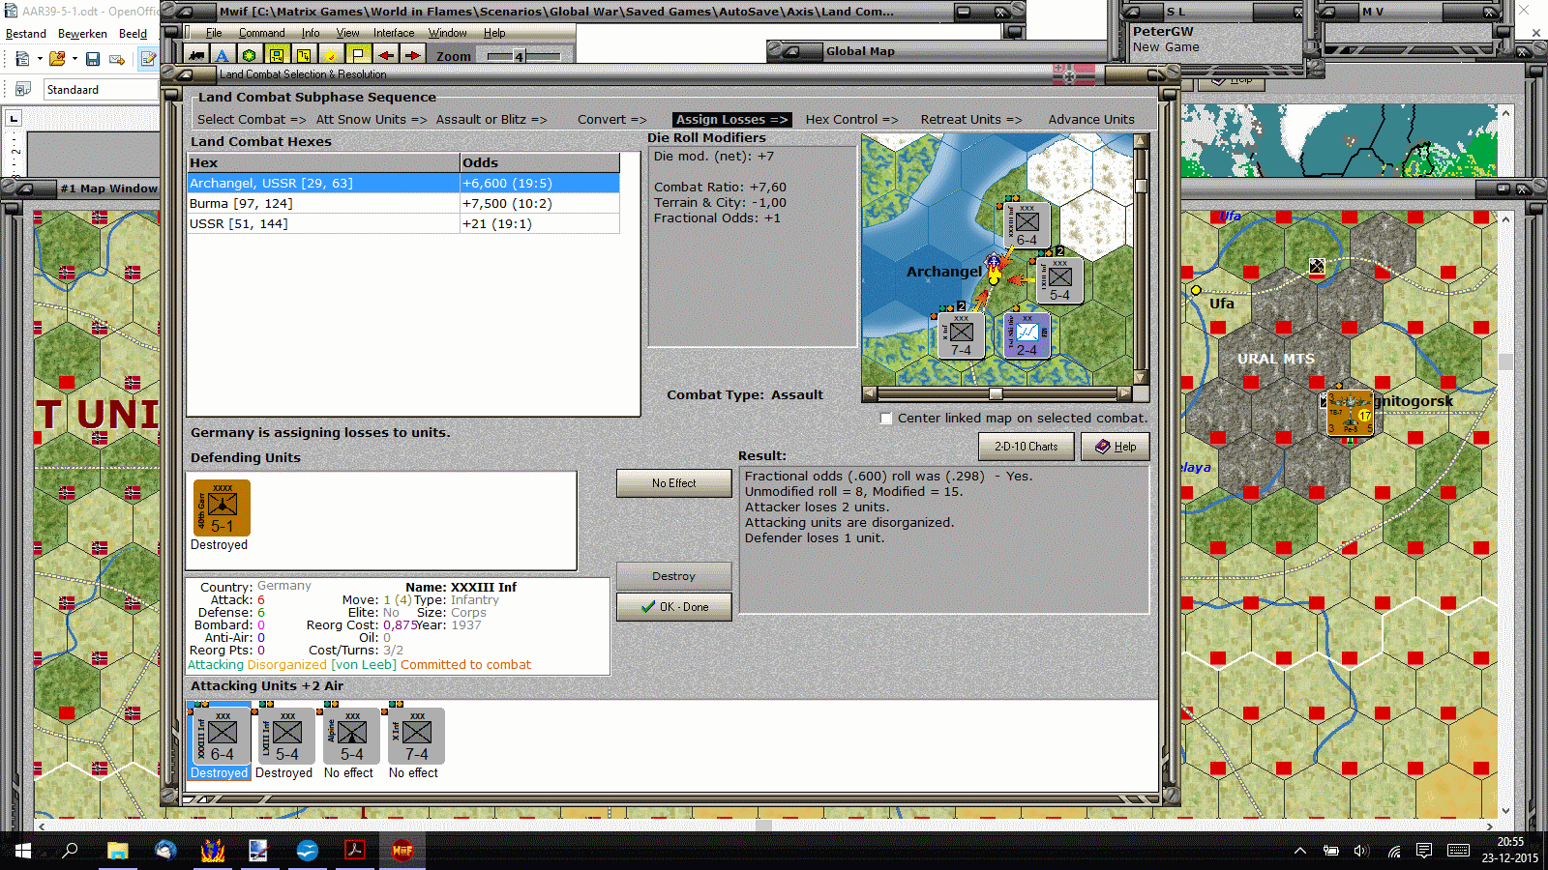
Task: Open the Command menu
Action: point(262,33)
